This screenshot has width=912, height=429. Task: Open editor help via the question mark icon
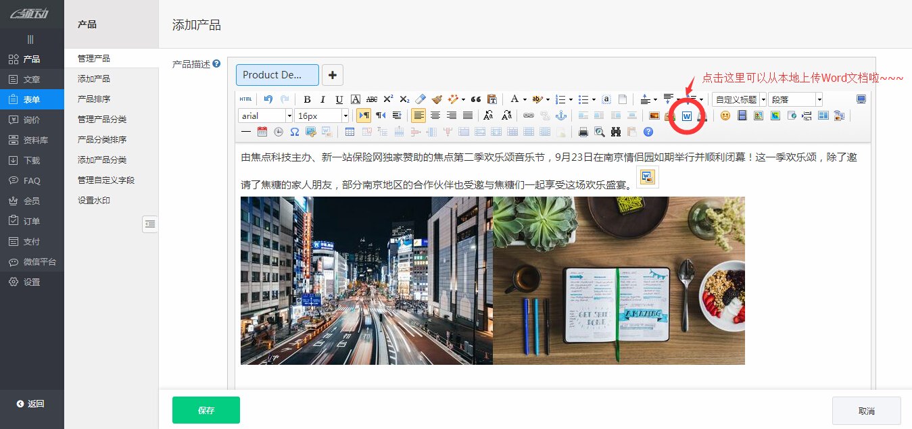tap(648, 132)
